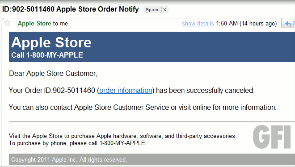
Task: Click the Apple Store sender name
Action: pos(34,24)
